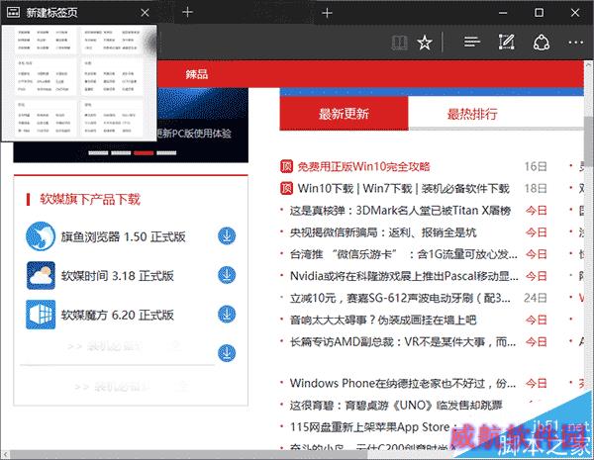594x460 pixels.
Task: Select the 新建标签页 browser tab
Action: click(78, 13)
